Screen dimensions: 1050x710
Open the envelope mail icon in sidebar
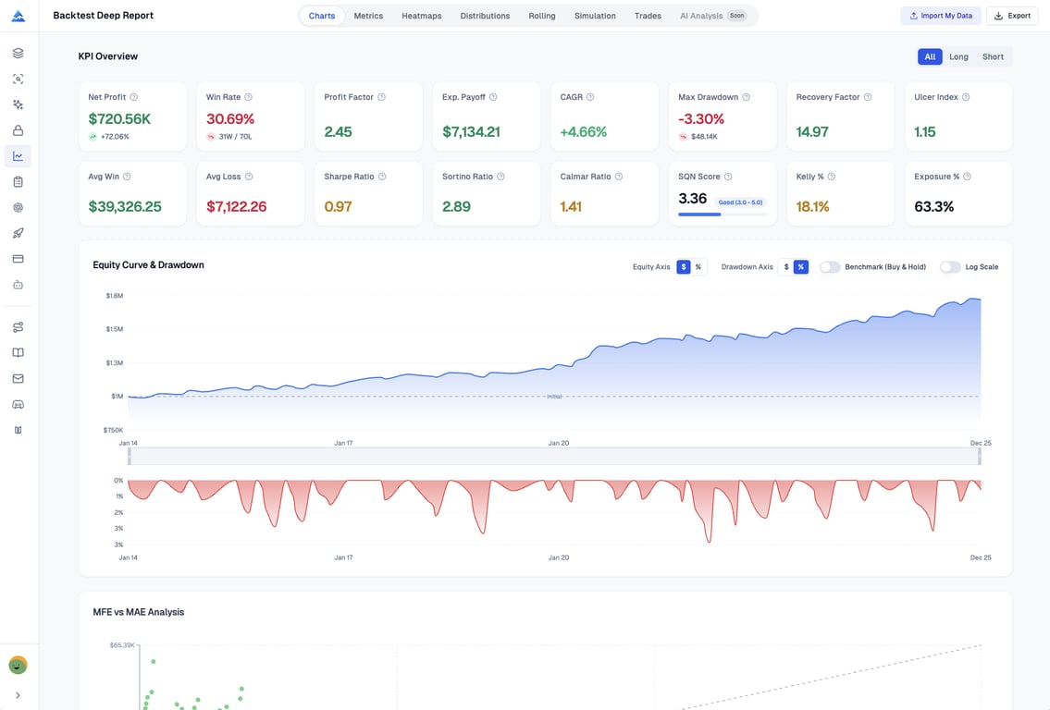18,378
